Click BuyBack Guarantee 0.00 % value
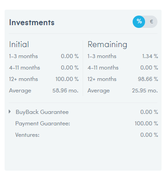Image resolution: width=168 pixels, height=178 pixels. (149, 112)
